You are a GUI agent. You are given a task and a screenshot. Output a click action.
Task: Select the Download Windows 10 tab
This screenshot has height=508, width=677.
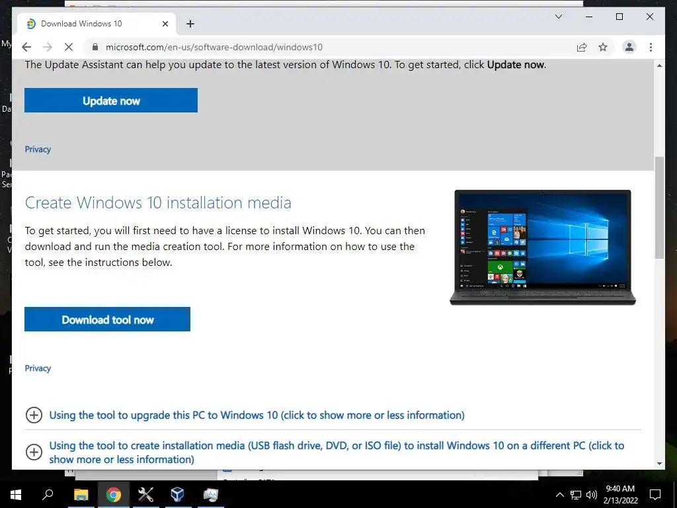(x=96, y=24)
